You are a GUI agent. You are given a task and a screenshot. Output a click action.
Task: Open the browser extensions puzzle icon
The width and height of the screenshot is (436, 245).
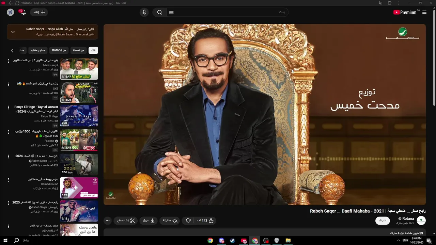coord(390,3)
